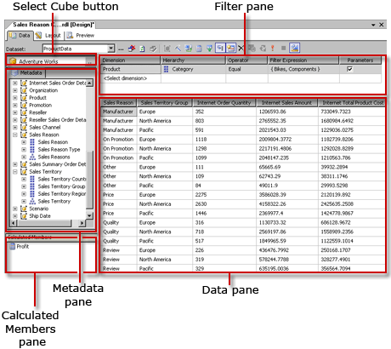Click the Scenario dimension icon
Viewport: 391px width, 349px height.
(x=24, y=209)
